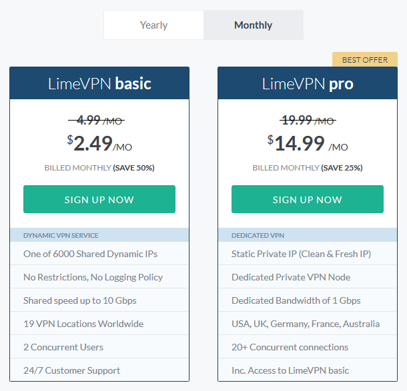Click the No Logging Policy feature row
The width and height of the screenshot is (407, 391).
(99, 277)
